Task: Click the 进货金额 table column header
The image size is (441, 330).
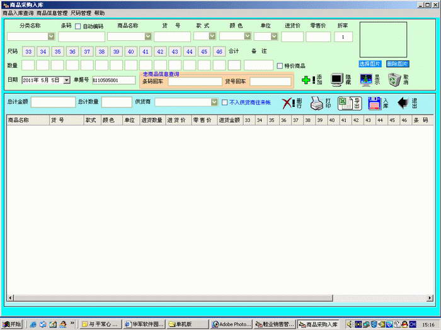Action: coord(229,120)
